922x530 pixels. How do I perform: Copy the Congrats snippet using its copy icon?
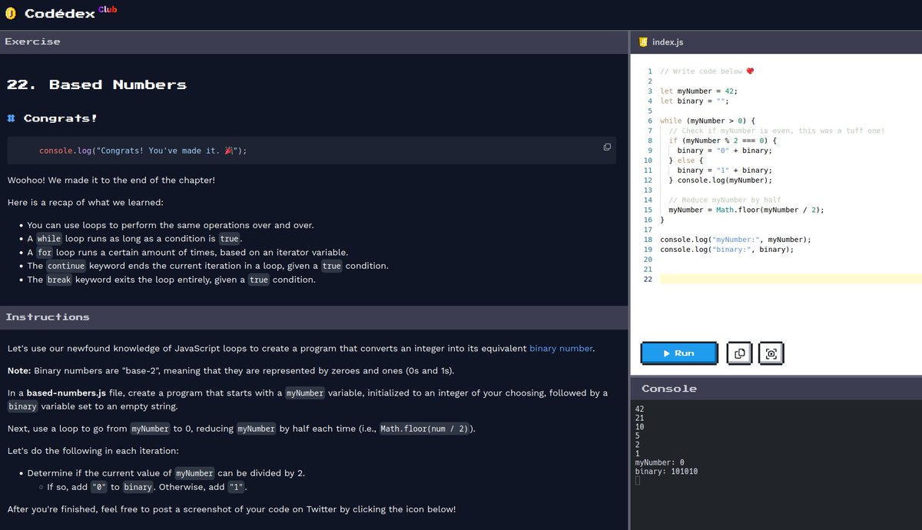coord(607,146)
